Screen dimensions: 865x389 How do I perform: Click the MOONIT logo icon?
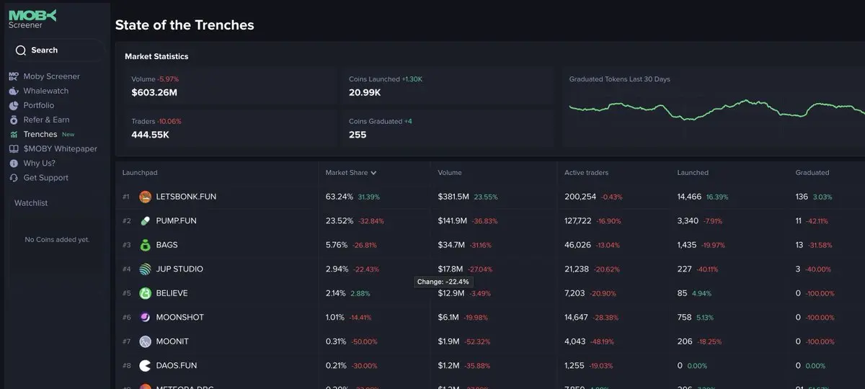(x=145, y=341)
